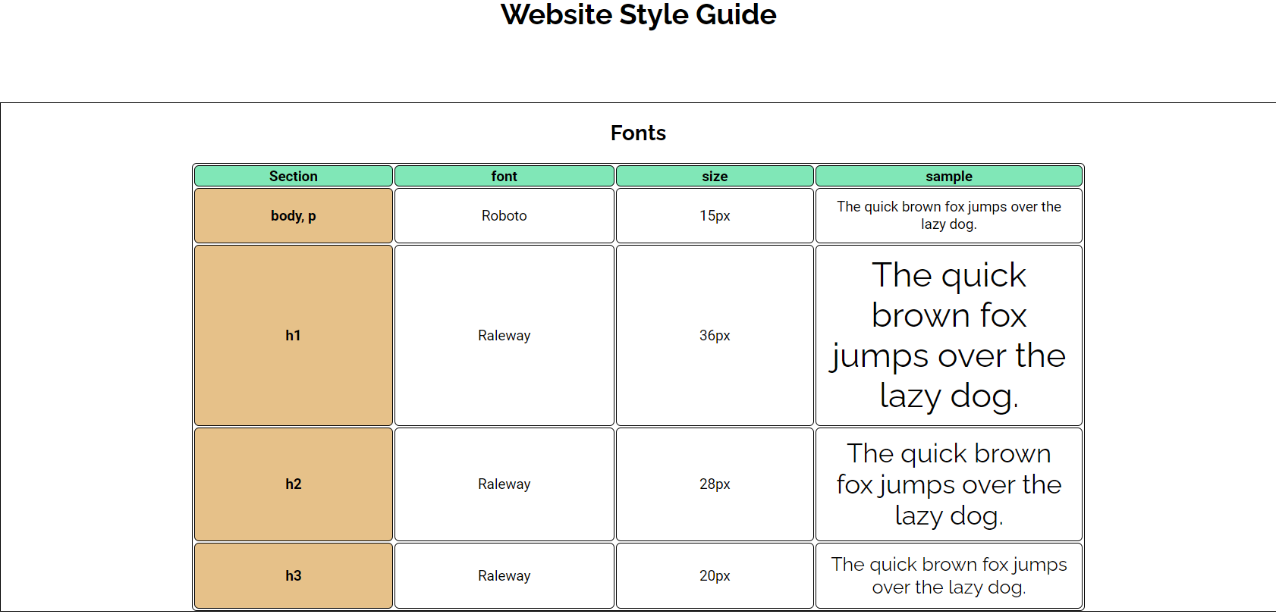Click the body, p row label
Screen dimensions: 1276x614
coord(294,216)
